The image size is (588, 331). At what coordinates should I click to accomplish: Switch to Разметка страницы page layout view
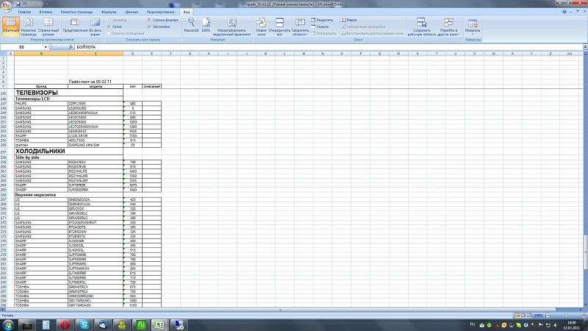click(29, 26)
